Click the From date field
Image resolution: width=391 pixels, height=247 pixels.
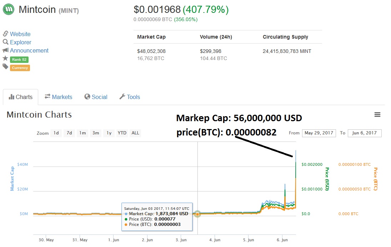point(319,133)
